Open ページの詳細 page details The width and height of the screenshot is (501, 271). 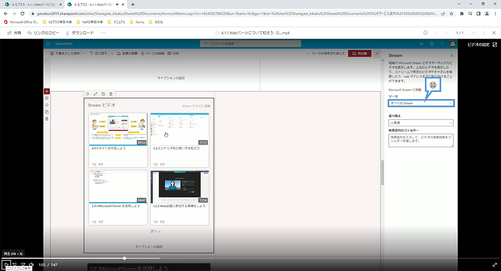[x=153, y=53]
